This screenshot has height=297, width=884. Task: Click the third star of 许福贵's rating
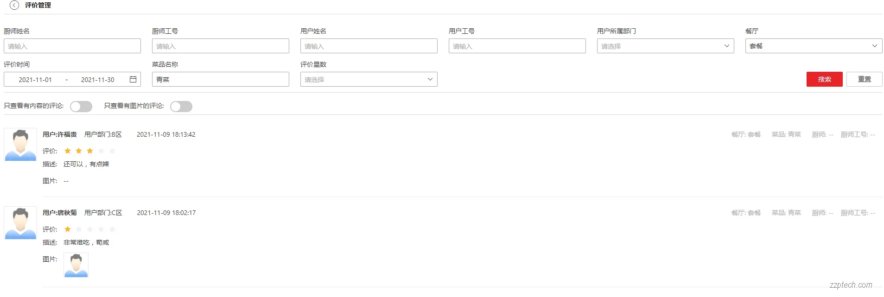pyautogui.click(x=90, y=151)
